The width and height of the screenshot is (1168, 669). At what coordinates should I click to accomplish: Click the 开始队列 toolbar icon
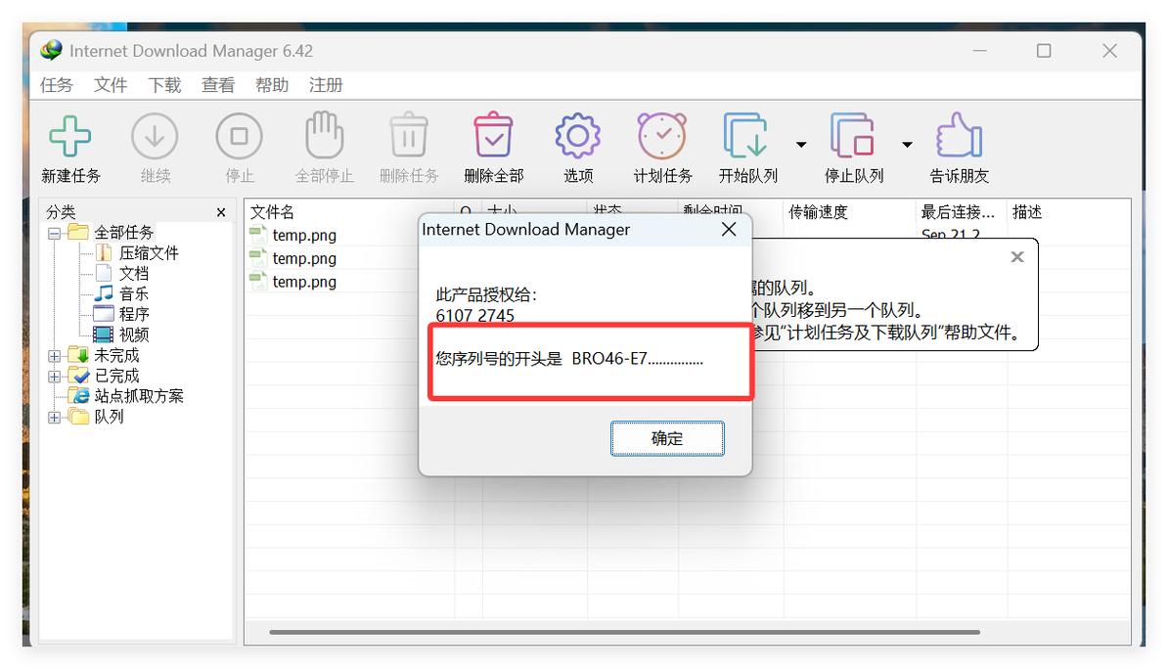(745, 137)
